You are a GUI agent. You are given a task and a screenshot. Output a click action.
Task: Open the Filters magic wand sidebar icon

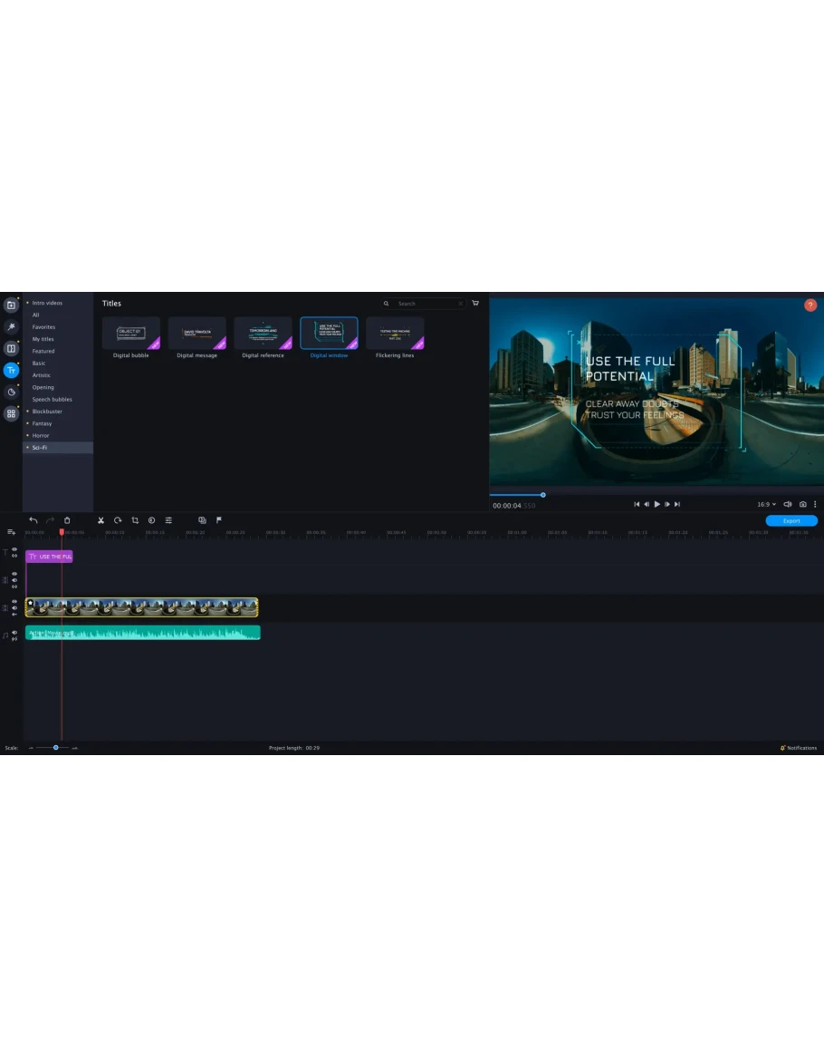click(11, 326)
